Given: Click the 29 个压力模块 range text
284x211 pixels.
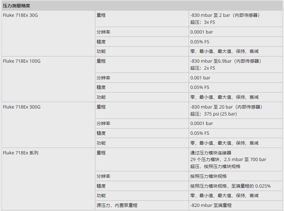Looking at the screenshot, I should coord(228,159).
